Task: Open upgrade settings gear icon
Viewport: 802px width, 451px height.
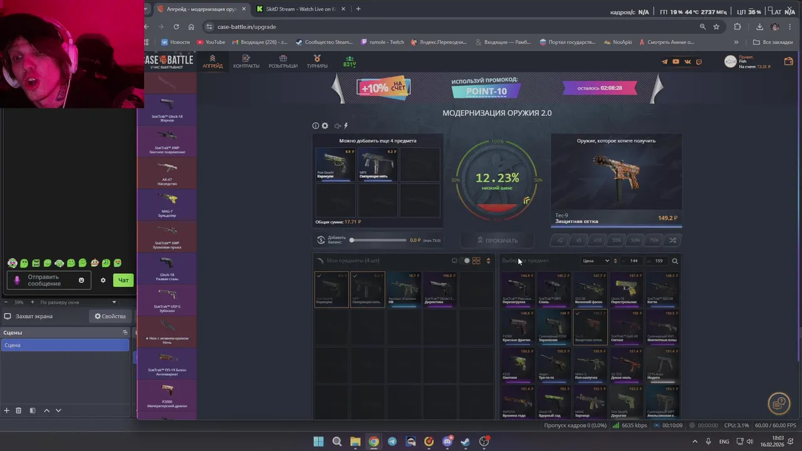Action: tap(325, 126)
